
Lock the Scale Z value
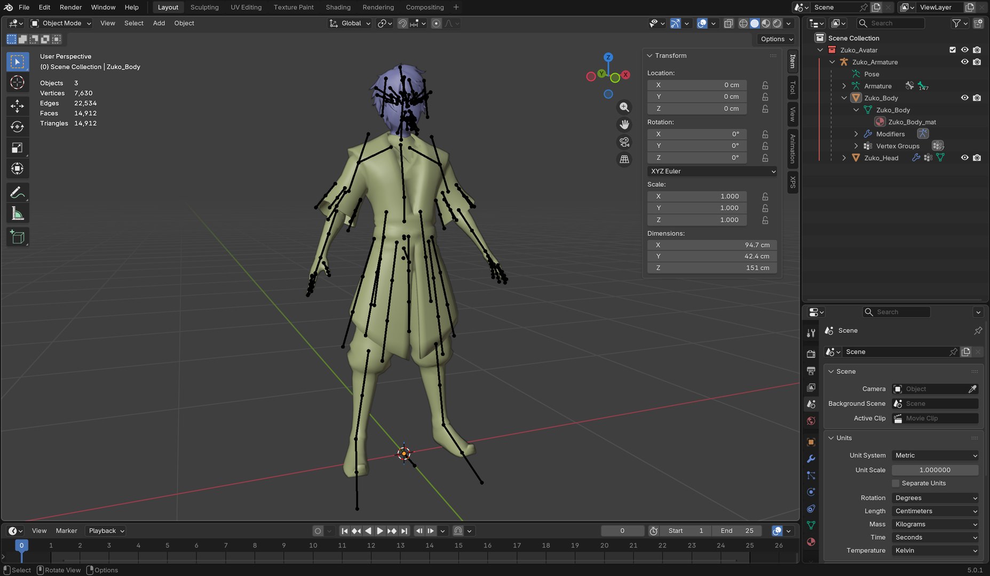765,220
